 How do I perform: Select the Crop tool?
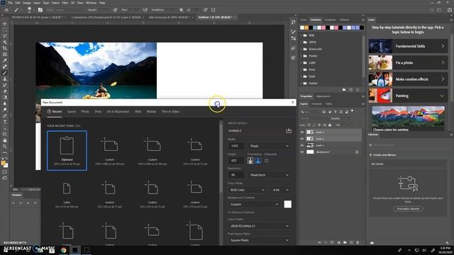click(x=5, y=48)
